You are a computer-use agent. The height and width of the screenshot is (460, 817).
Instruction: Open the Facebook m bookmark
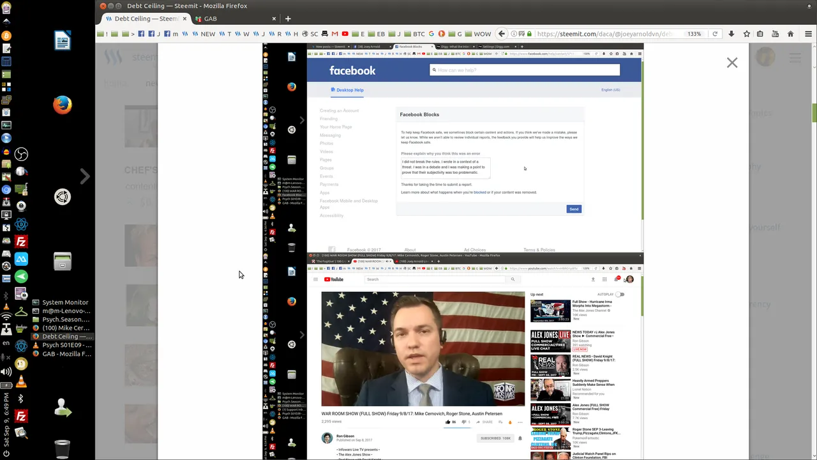click(x=171, y=34)
